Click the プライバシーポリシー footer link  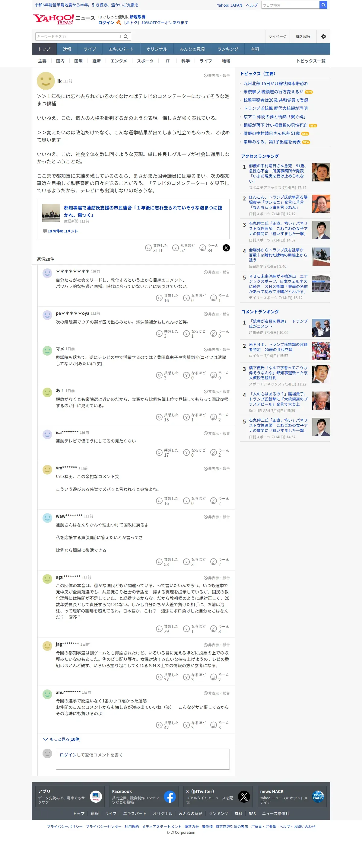pos(65,827)
